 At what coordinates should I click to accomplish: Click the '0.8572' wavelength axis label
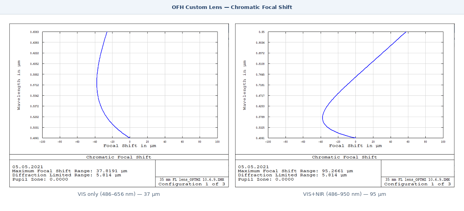(260, 53)
